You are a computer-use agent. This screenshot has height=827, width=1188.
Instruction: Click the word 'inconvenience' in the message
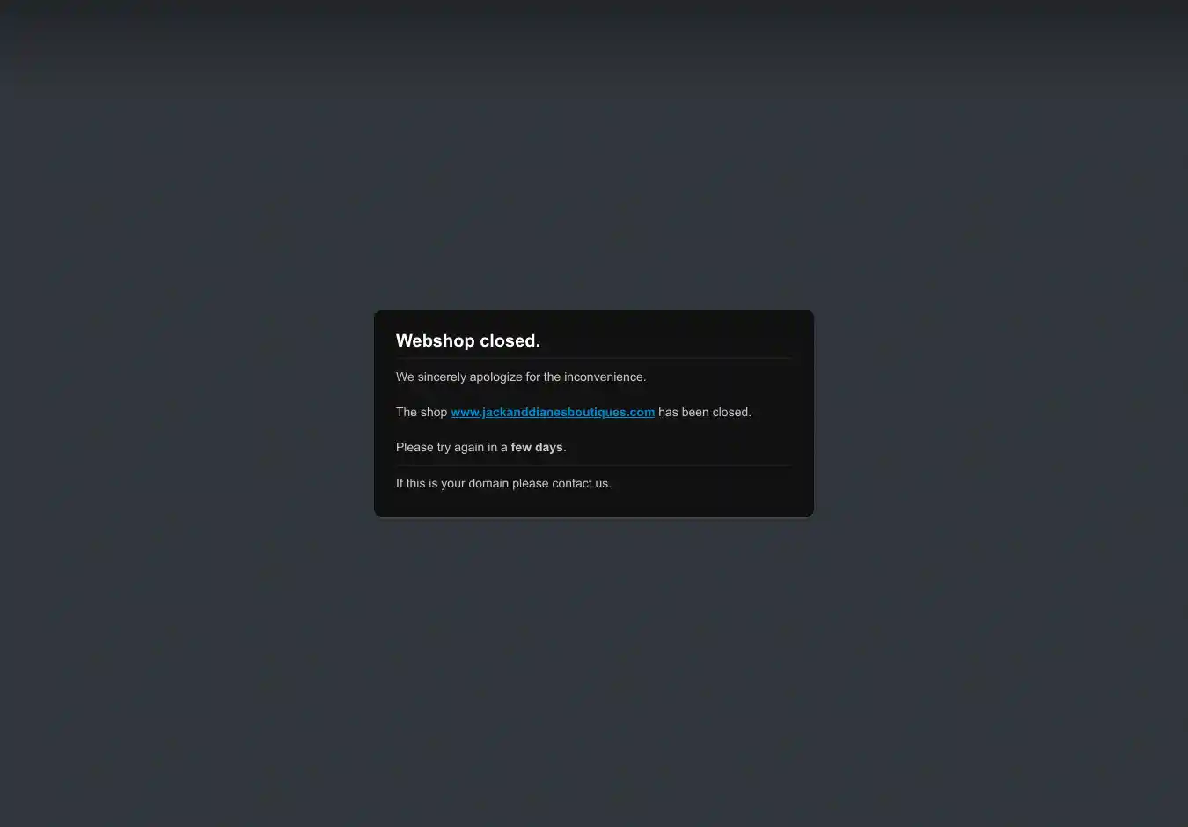(604, 377)
